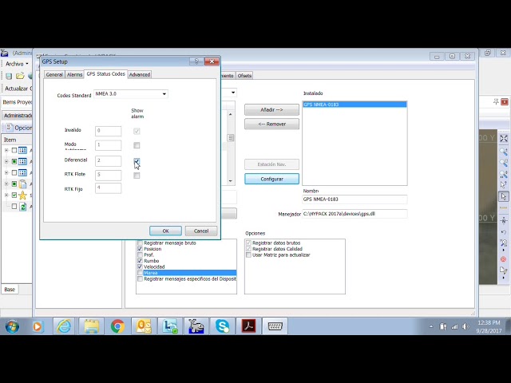The image size is (511, 383).
Task: Open dropdown arrow behind GPS Setup dialog
Action: tap(233, 93)
